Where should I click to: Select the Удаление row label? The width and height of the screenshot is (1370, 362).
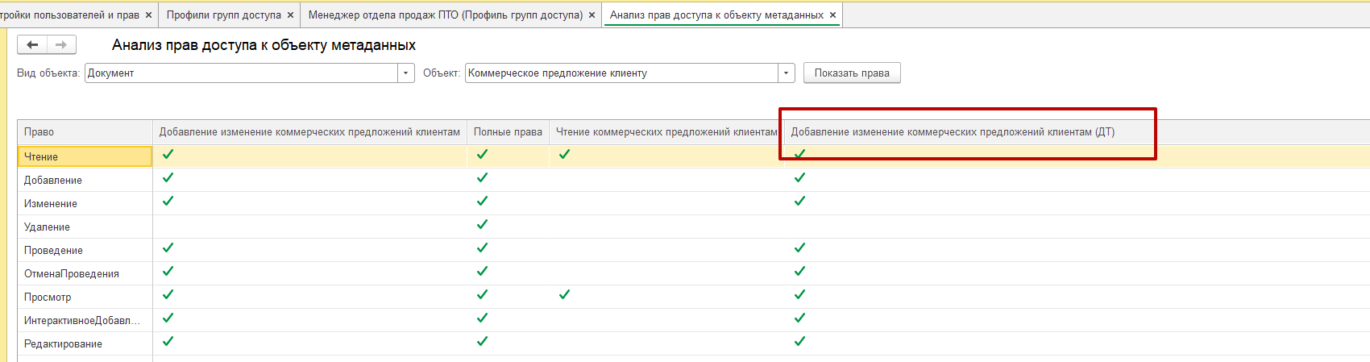pos(47,227)
